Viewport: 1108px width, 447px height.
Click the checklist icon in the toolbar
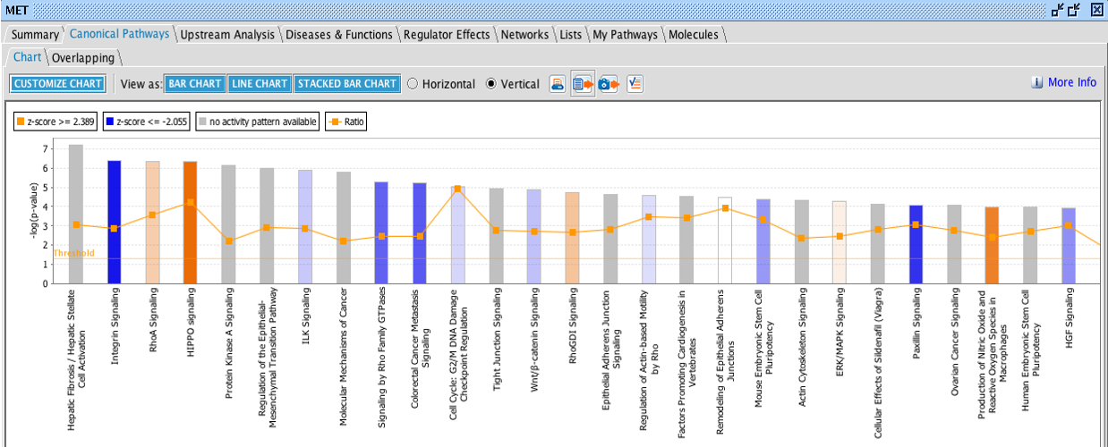pyautogui.click(x=635, y=84)
